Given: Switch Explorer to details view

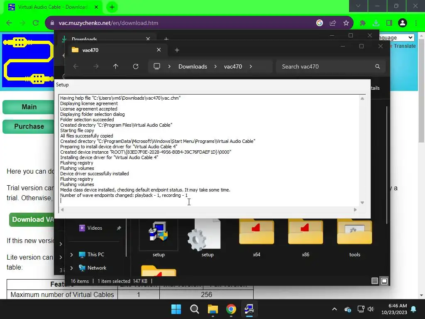Looking at the screenshot, I should [375, 281].
